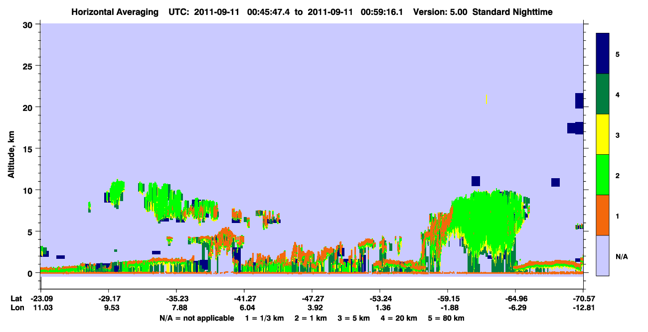Click the N/A = not applicable footnote
The image size is (648, 332).
(x=197, y=318)
